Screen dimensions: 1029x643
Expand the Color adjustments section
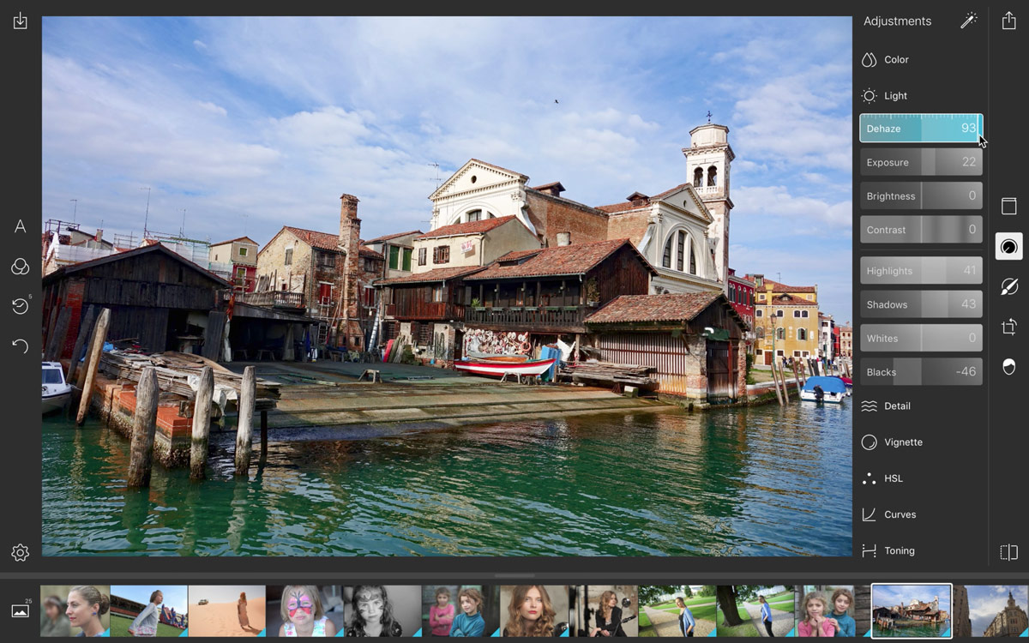[896, 60]
